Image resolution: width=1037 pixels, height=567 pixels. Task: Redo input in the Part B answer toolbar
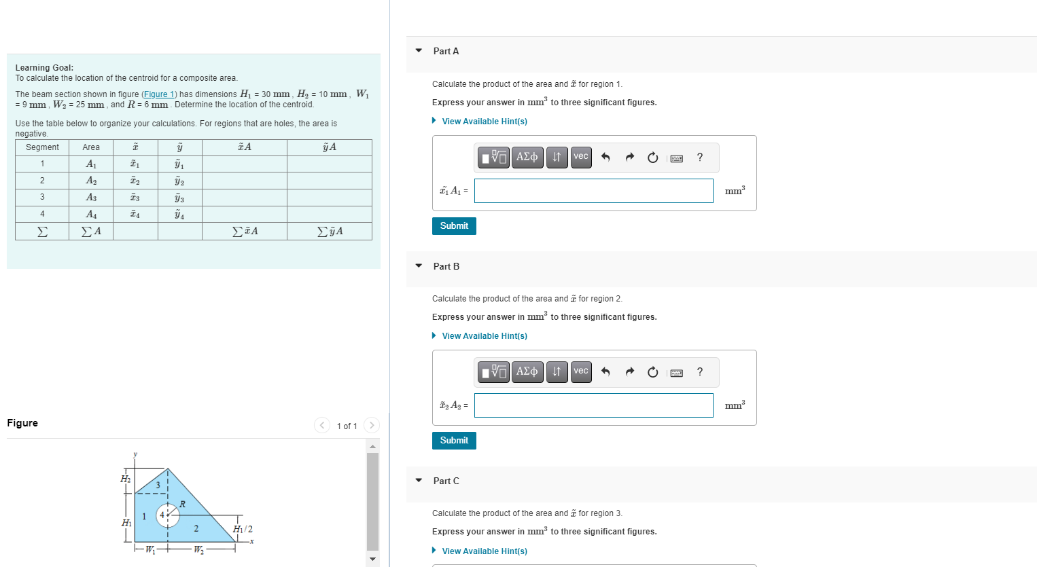tap(629, 371)
